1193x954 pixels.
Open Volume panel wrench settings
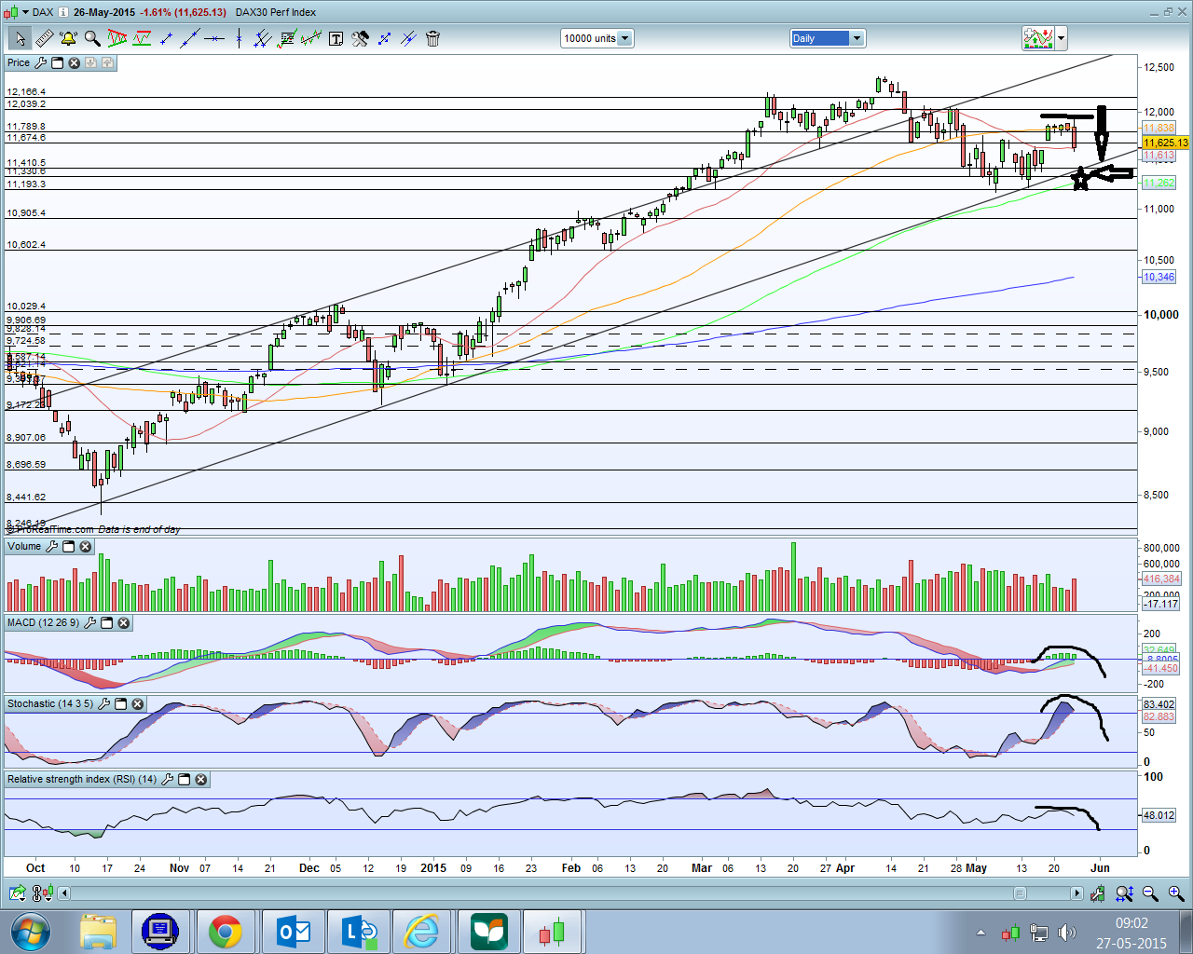51,546
